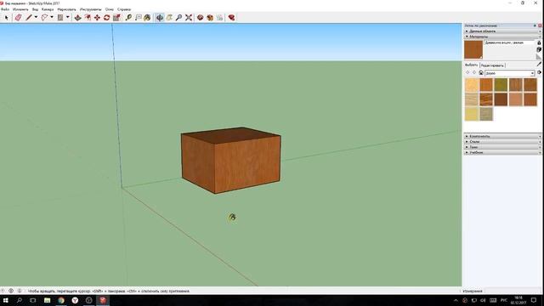Open the Windows Start menu

pyautogui.click(x=6, y=300)
